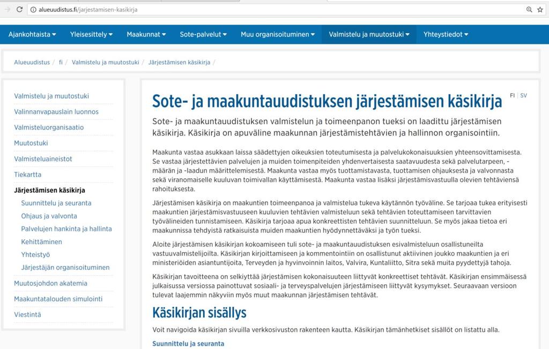
Task: Open Viestintä sidebar link
Action: point(27,314)
